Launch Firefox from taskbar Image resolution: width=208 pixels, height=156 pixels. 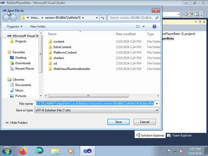tap(23, 151)
